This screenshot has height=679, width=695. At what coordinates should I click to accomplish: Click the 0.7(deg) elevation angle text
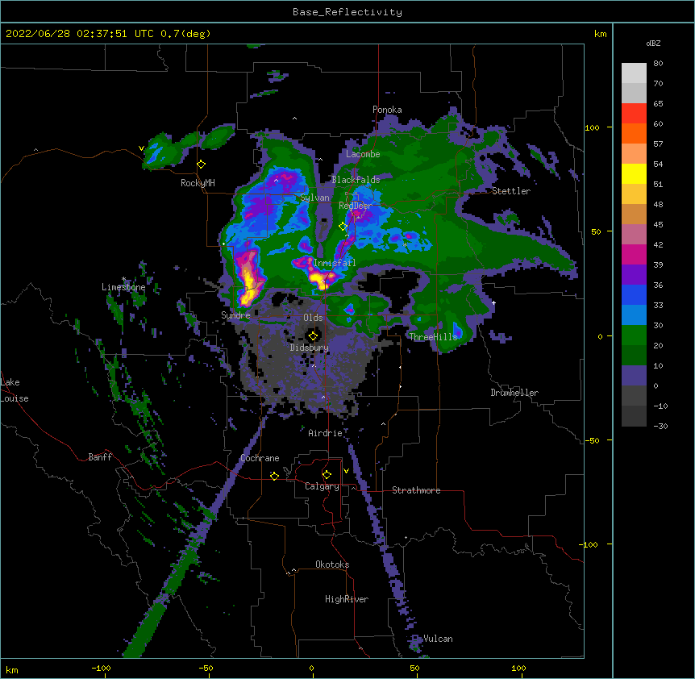[x=185, y=34]
